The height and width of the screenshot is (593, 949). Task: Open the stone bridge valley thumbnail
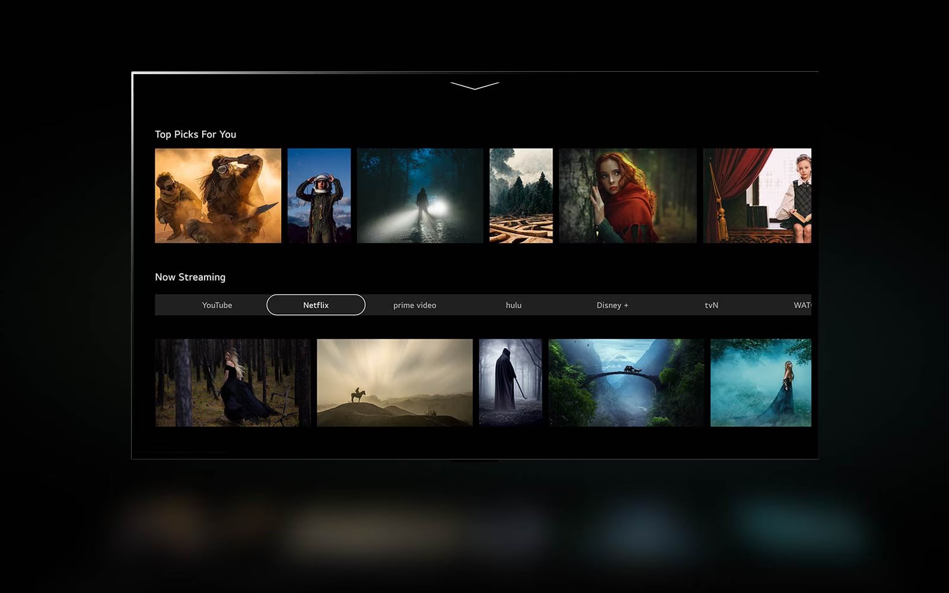626,382
